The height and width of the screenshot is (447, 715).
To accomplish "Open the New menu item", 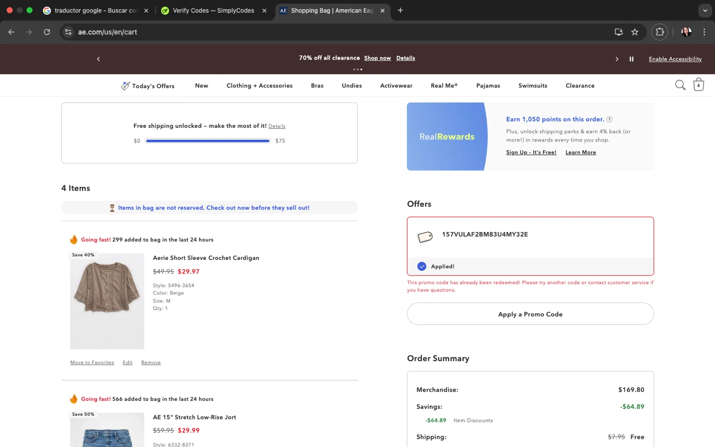I will (x=202, y=86).
